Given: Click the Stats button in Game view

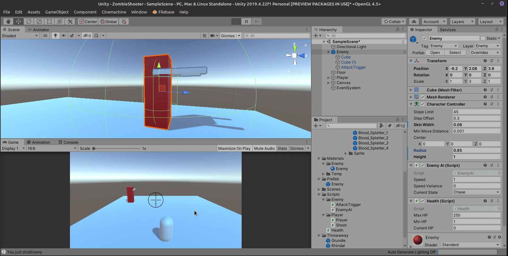Looking at the screenshot, I should [x=282, y=148].
